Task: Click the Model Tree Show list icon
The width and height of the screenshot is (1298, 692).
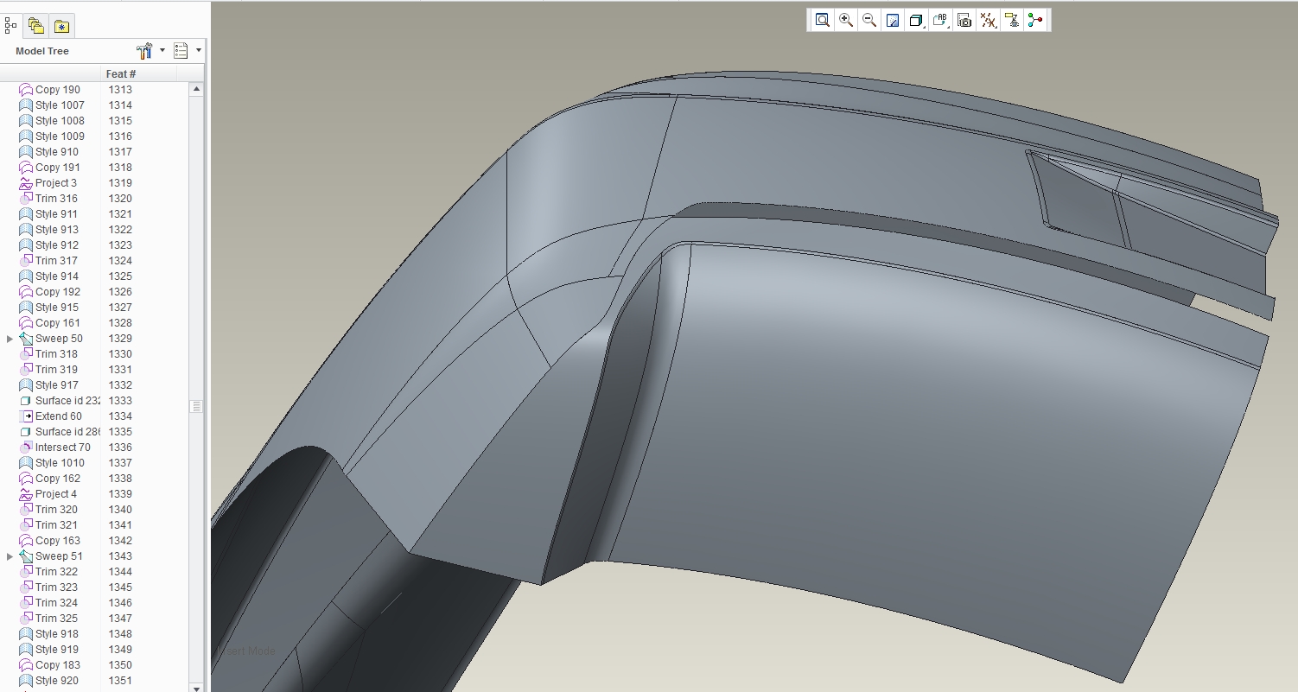Action: [181, 51]
